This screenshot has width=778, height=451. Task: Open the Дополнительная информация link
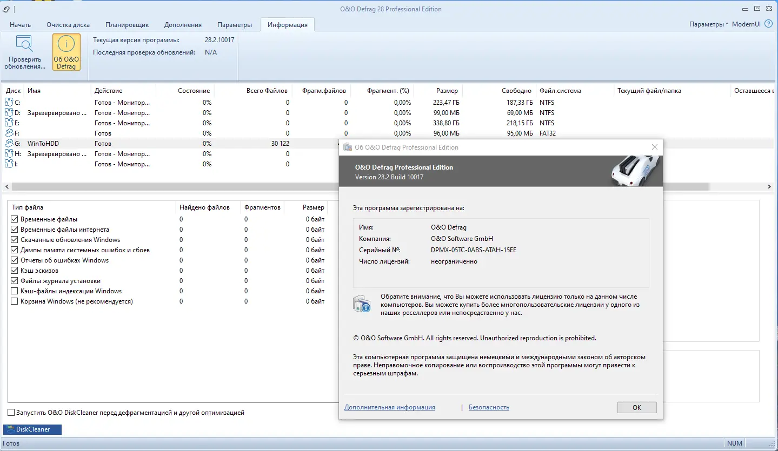coord(389,407)
